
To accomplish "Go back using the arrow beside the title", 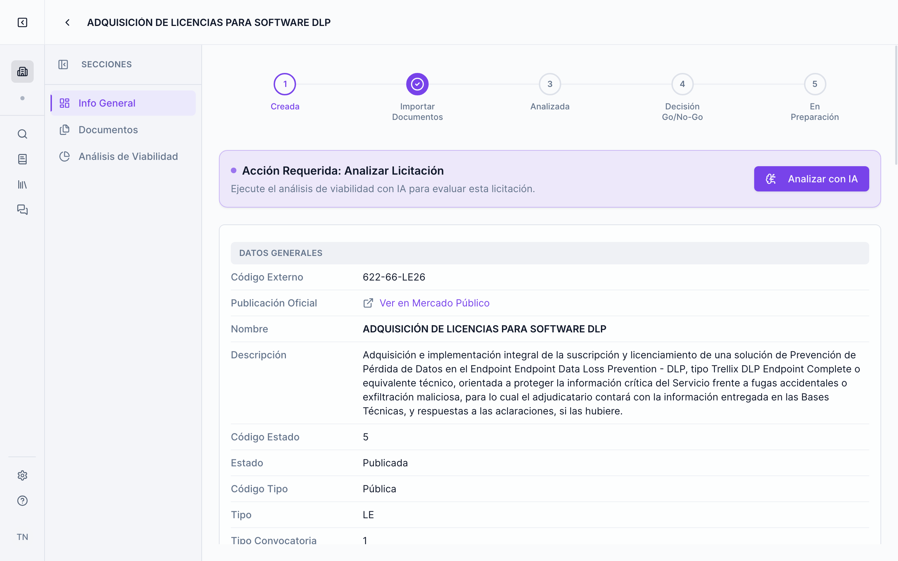I will (67, 22).
